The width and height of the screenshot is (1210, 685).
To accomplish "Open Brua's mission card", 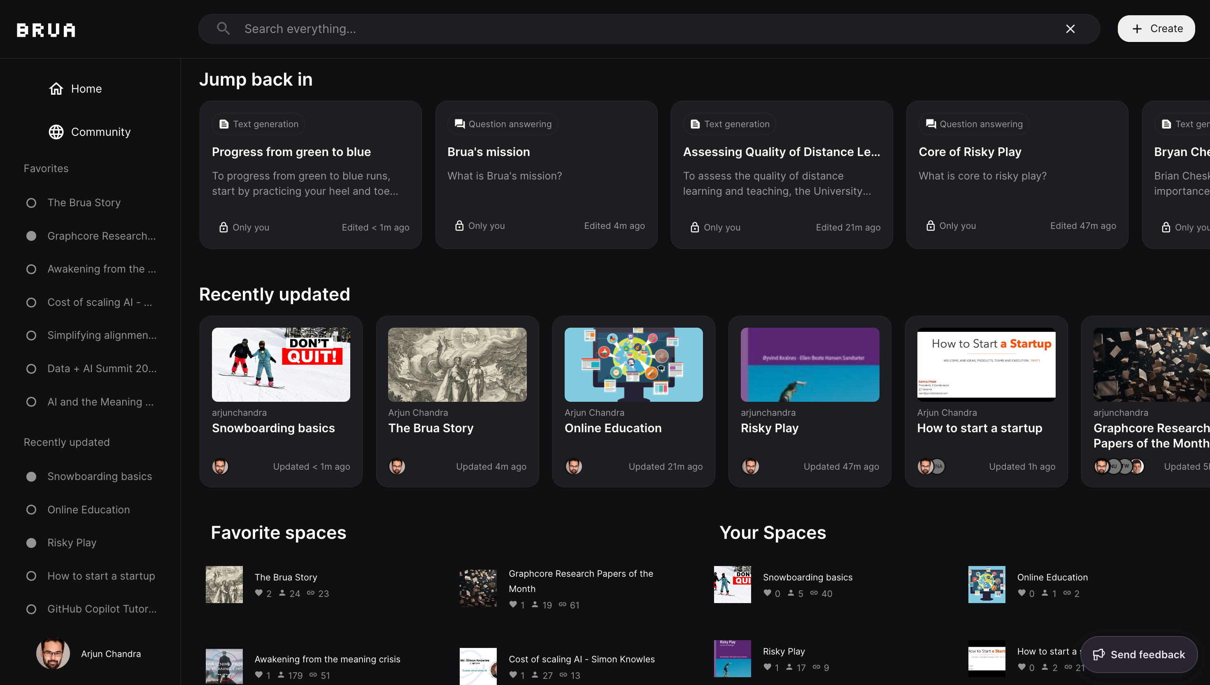I will 546,175.
